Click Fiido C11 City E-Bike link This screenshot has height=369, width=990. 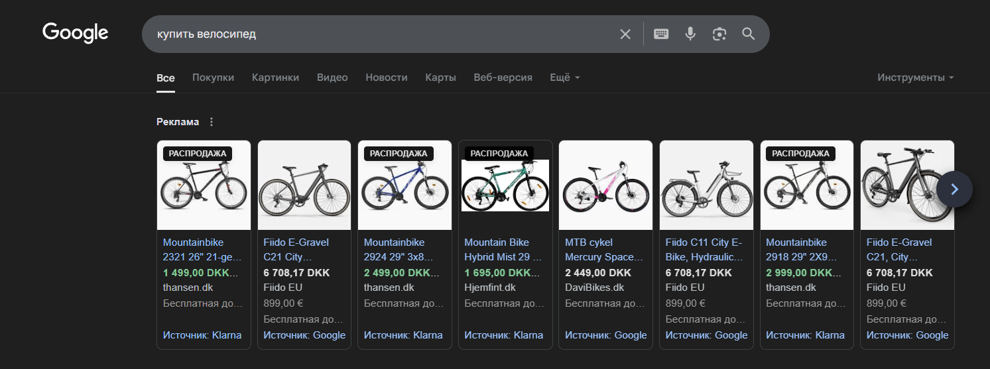tap(704, 250)
